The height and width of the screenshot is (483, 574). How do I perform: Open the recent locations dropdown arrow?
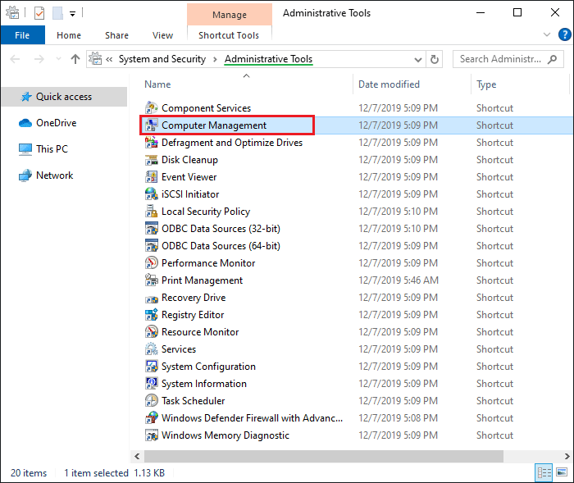58,59
